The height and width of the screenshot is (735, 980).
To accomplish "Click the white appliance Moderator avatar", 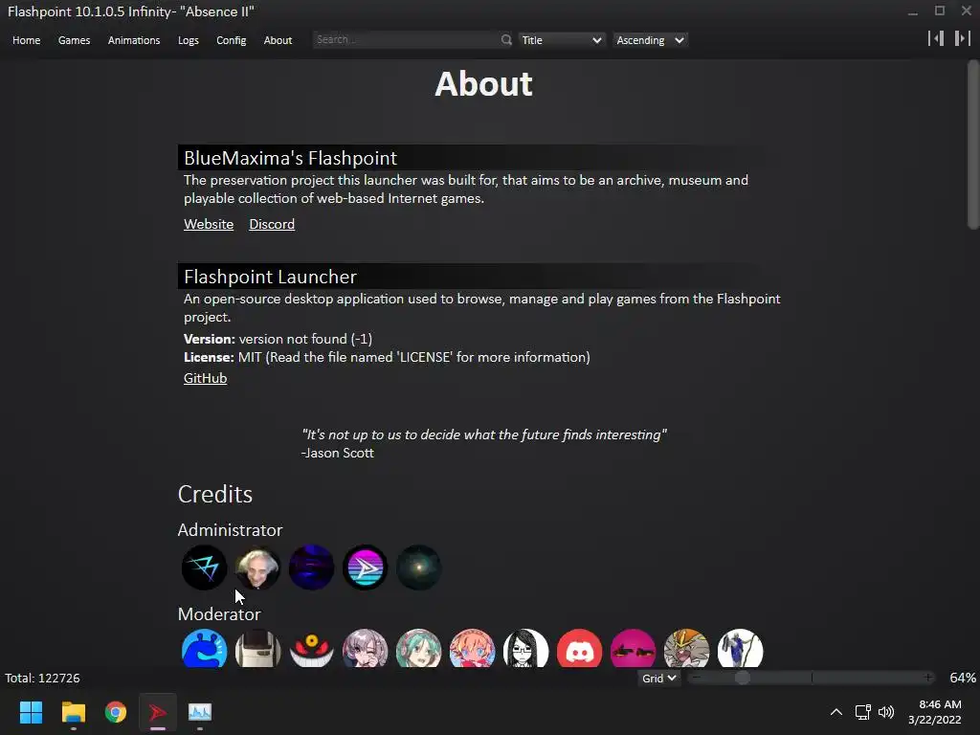I will [257, 648].
